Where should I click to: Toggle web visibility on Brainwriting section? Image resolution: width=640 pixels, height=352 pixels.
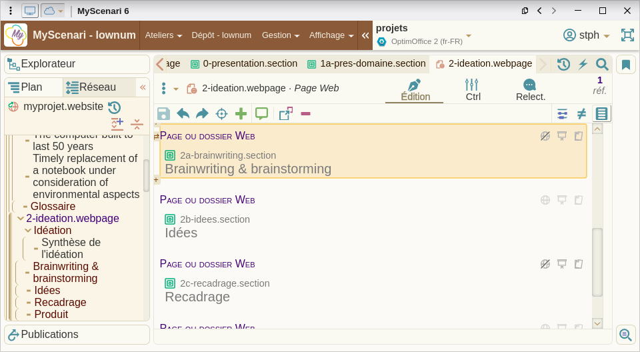coord(545,136)
